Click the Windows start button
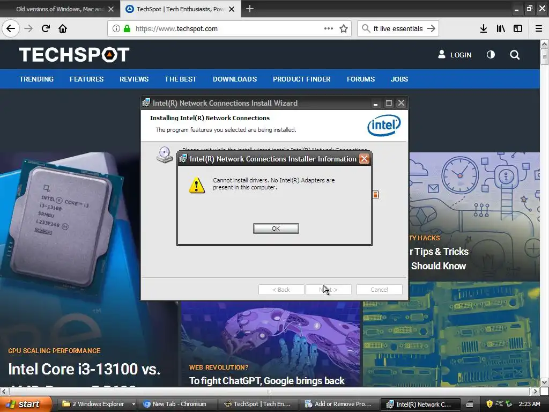 click(x=26, y=404)
